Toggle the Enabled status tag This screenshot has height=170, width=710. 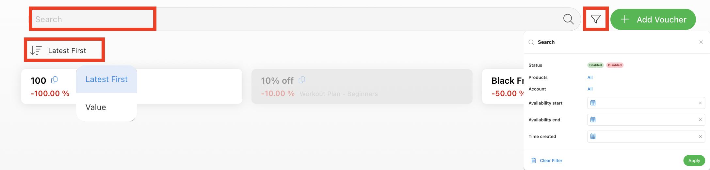(x=595, y=65)
